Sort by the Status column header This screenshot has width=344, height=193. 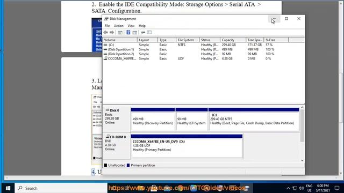tap(210, 40)
